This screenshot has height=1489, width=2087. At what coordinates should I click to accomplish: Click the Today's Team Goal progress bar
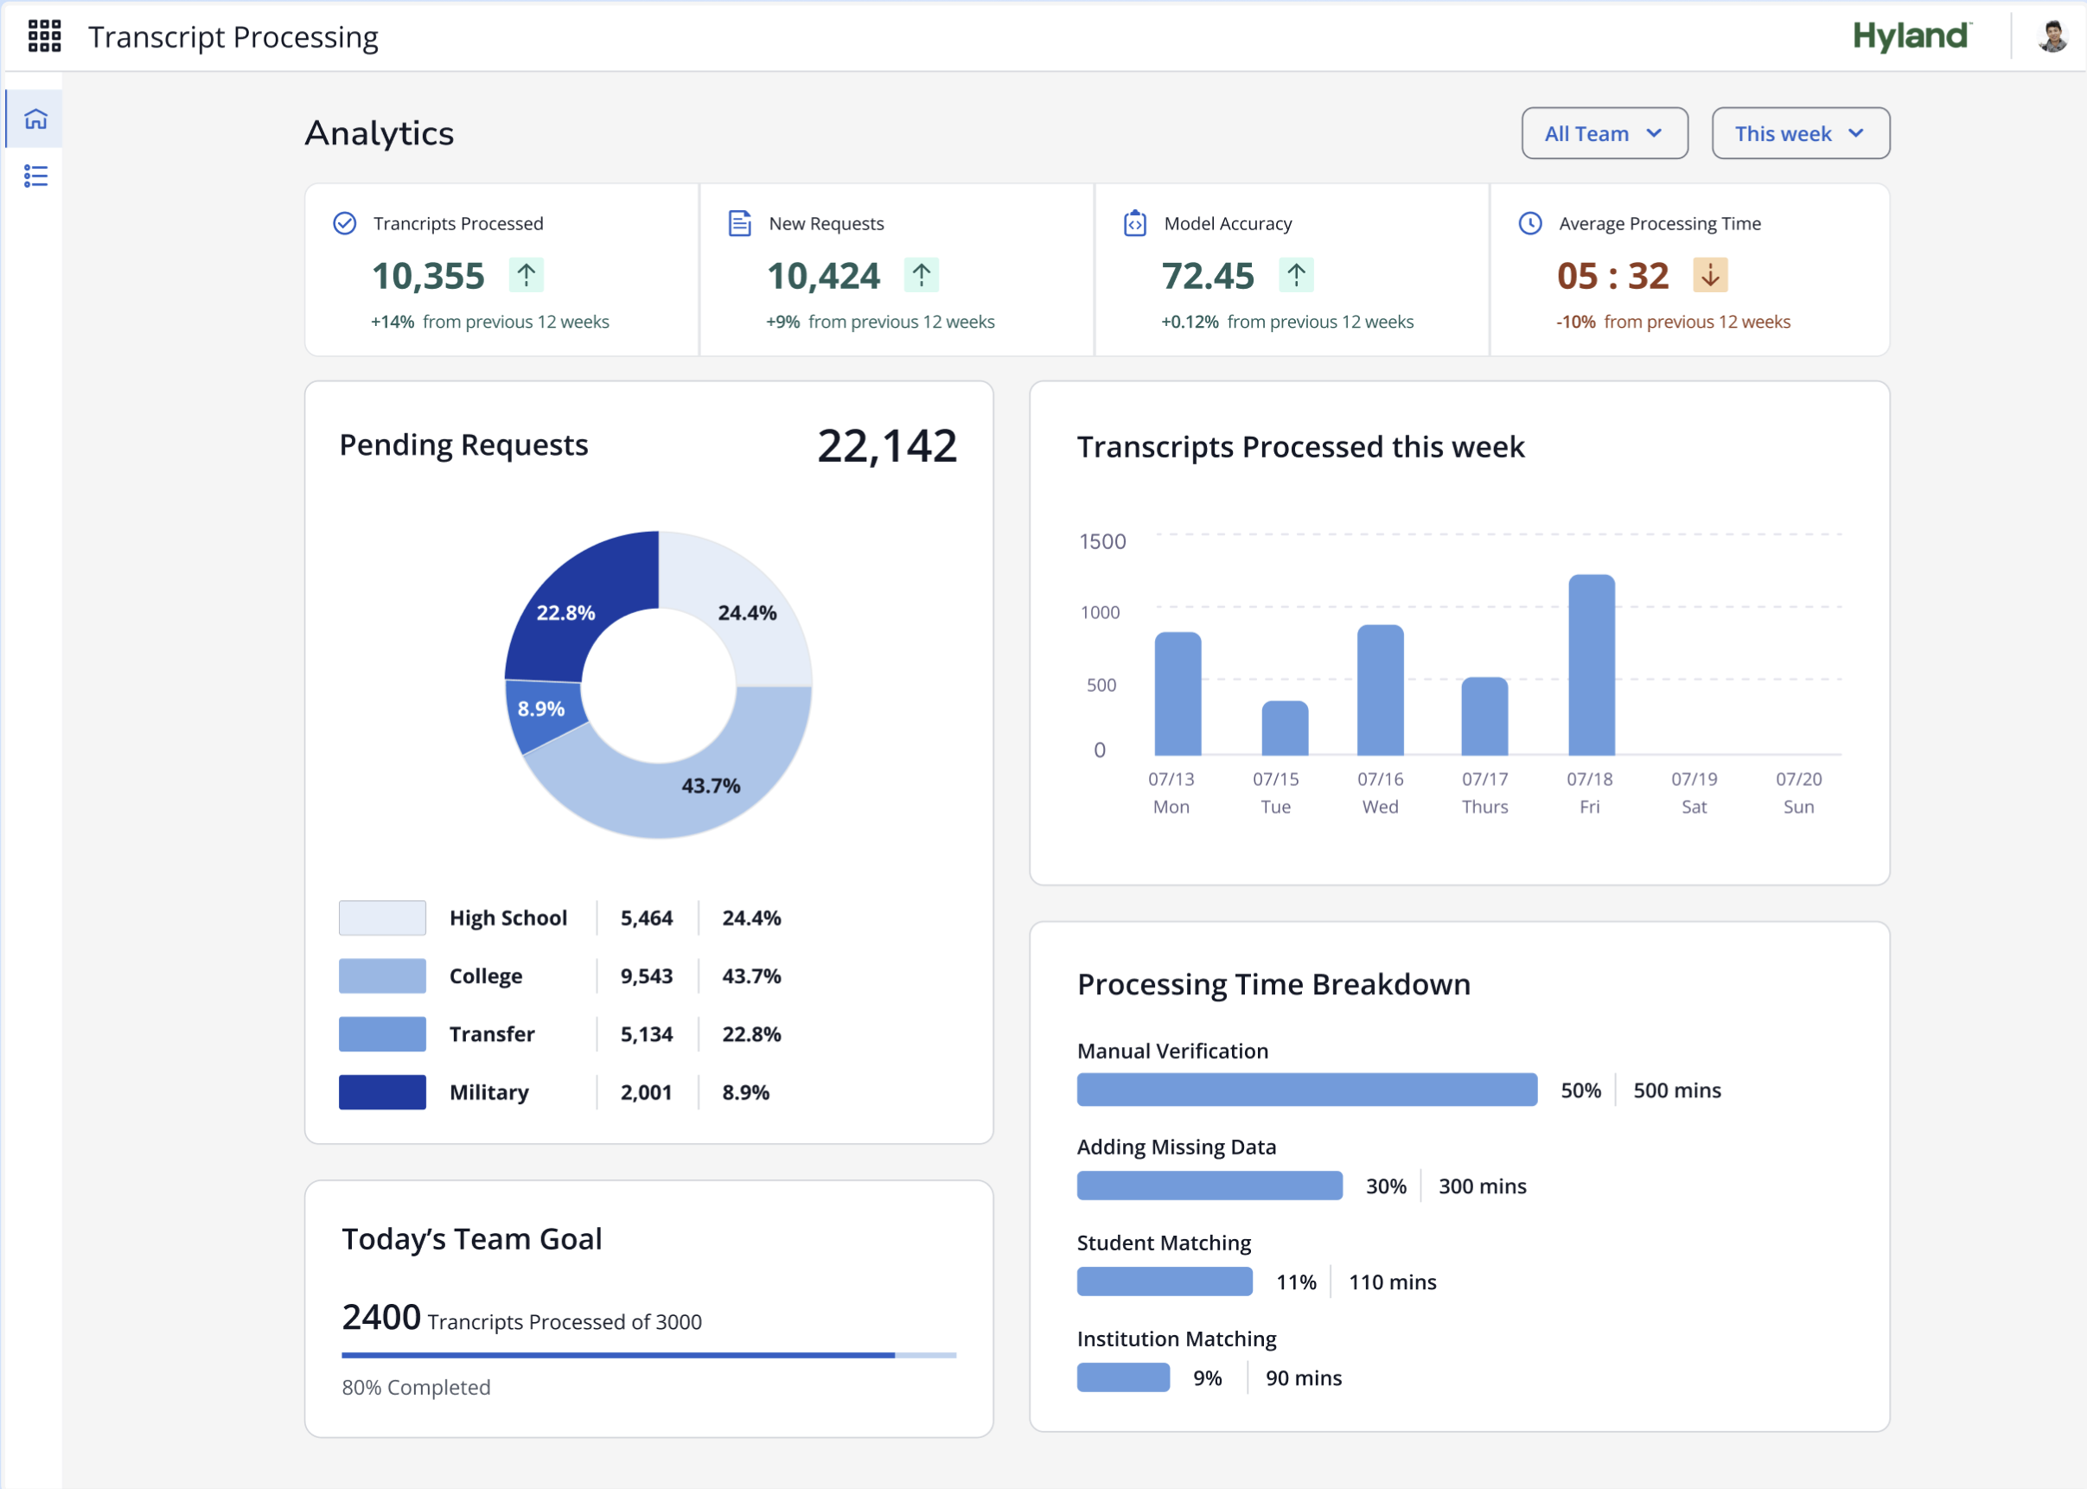648,1355
